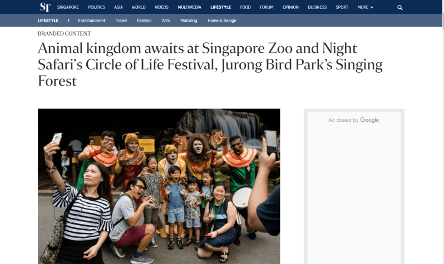Expand the MORE dropdown menu
The image size is (444, 264).
pos(366,7)
